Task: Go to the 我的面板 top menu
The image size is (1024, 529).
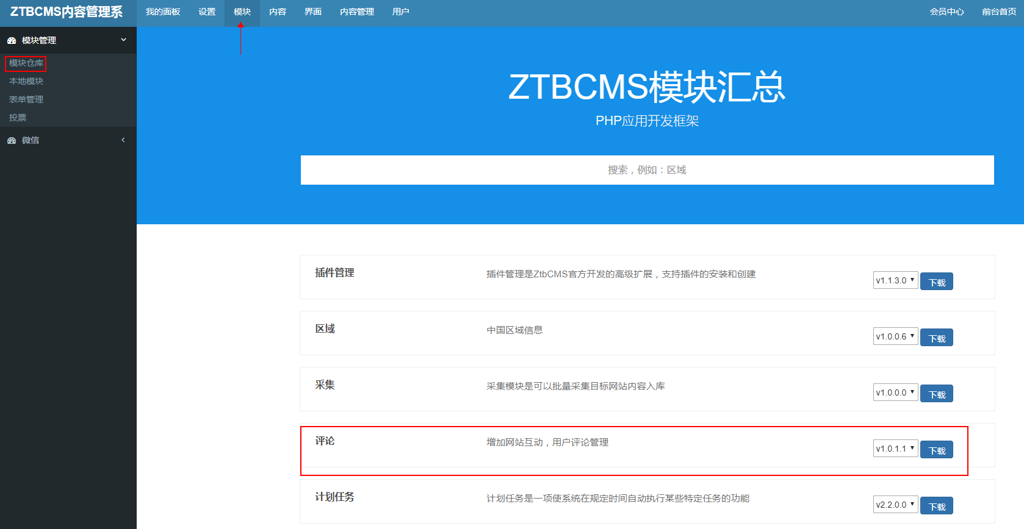Action: point(163,12)
